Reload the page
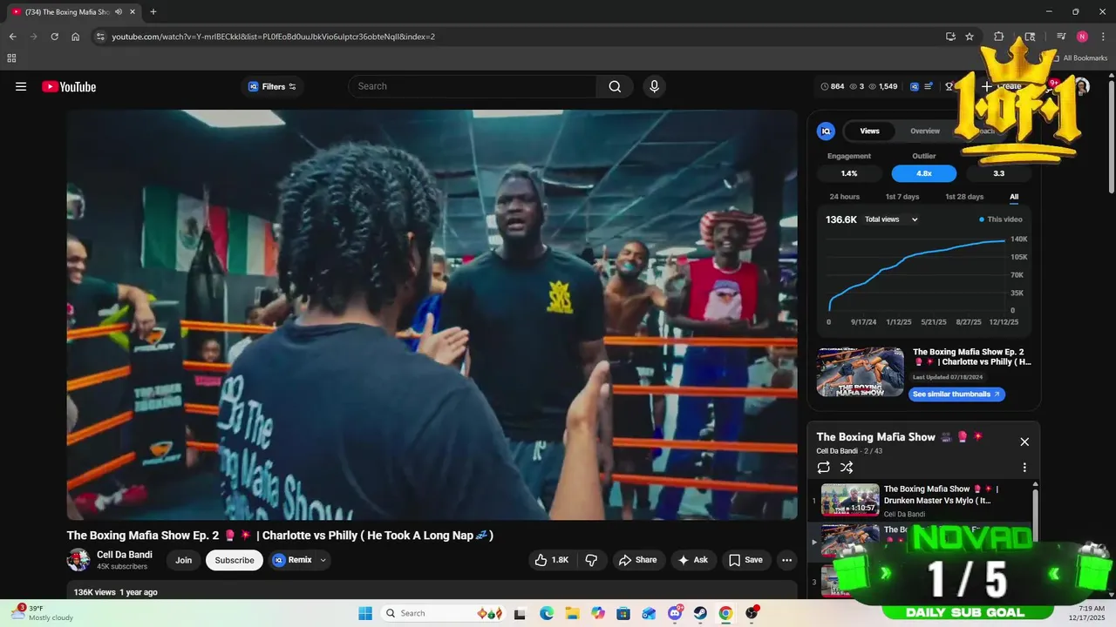1116x627 pixels. point(54,37)
